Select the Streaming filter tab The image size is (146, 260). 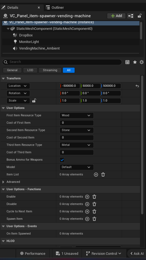[50, 70]
